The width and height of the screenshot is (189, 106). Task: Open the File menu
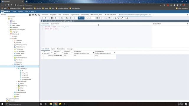point(14,12)
